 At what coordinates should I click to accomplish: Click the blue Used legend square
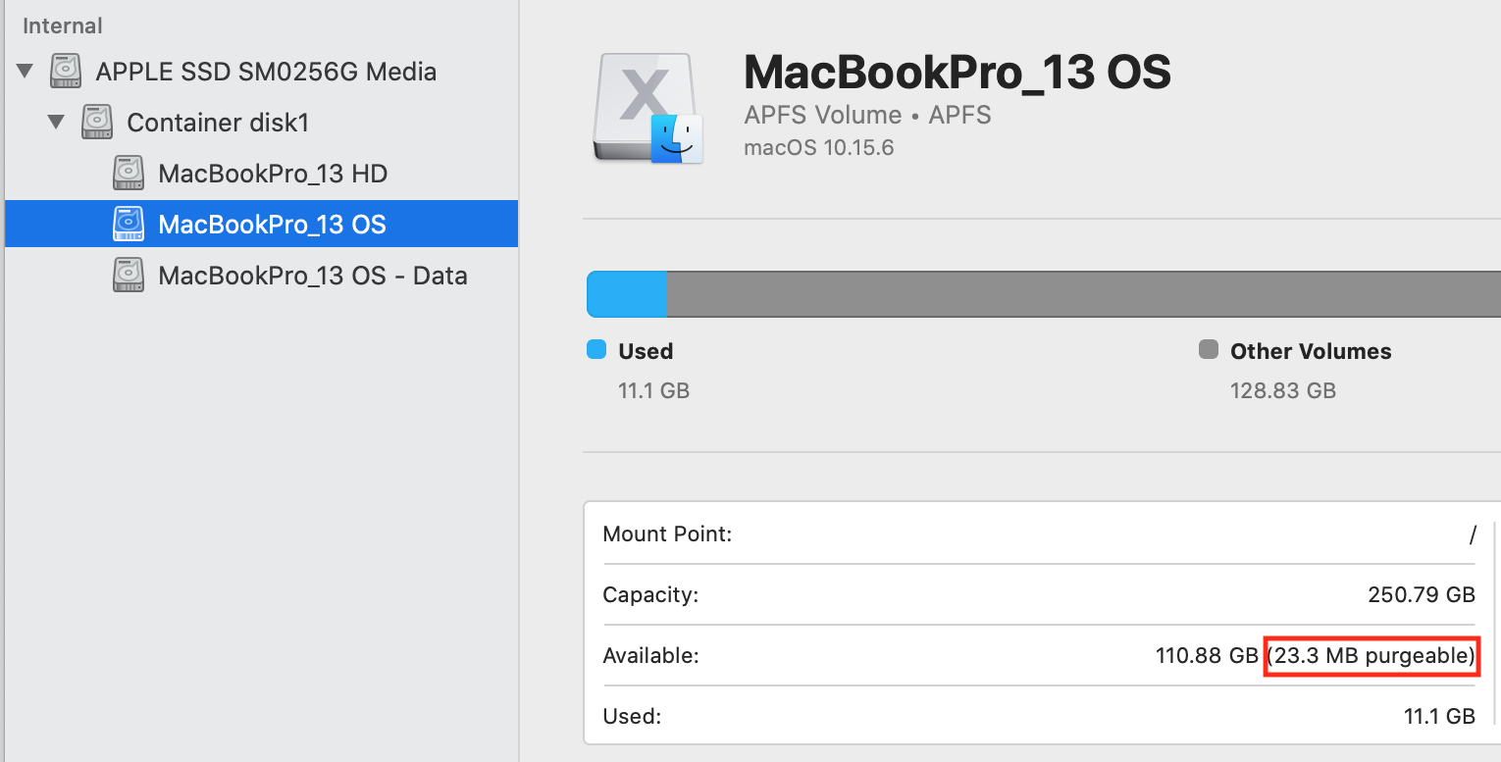595,350
